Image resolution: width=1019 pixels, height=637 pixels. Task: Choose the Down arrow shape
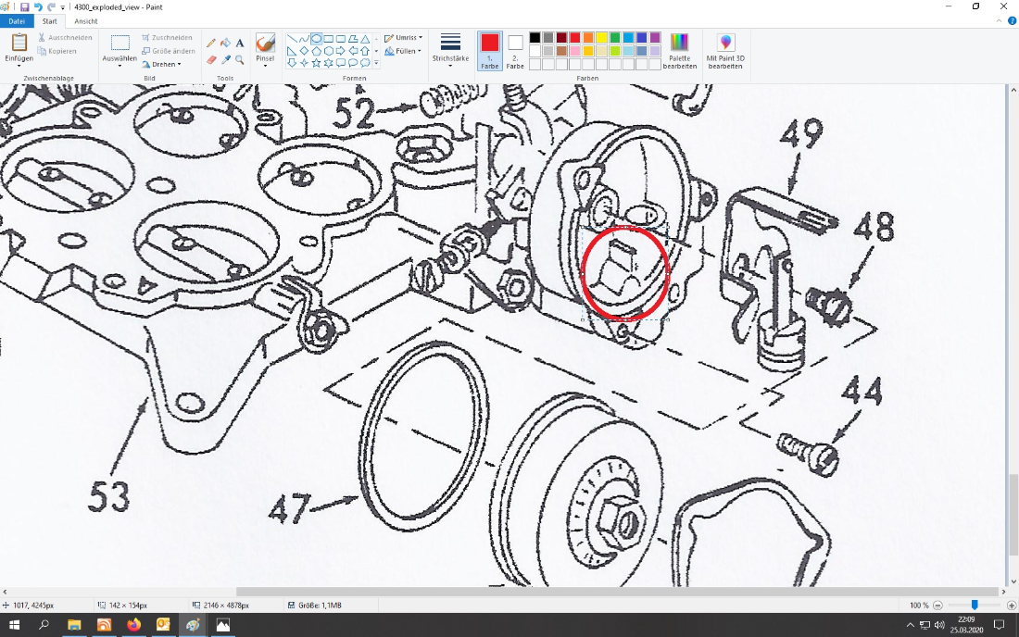coord(292,62)
